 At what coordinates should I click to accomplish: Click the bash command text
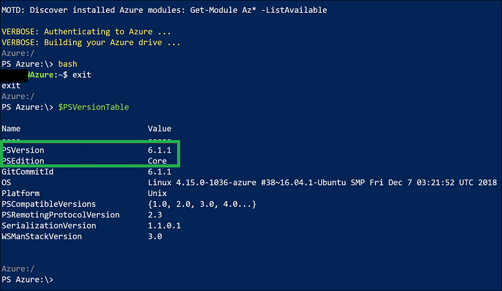68,64
